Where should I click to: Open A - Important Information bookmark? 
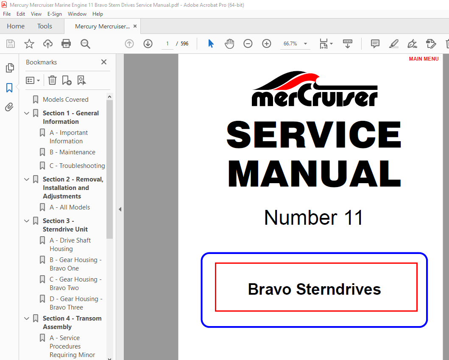(69, 137)
